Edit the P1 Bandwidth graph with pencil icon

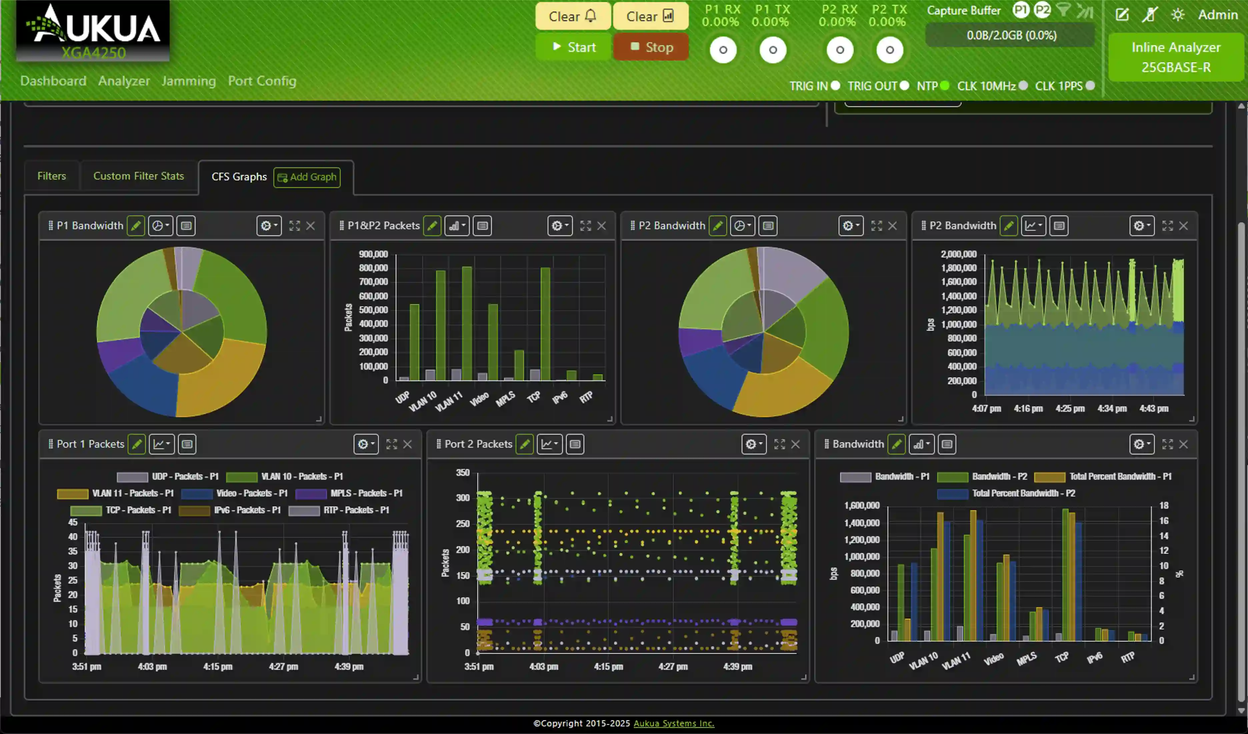point(136,226)
